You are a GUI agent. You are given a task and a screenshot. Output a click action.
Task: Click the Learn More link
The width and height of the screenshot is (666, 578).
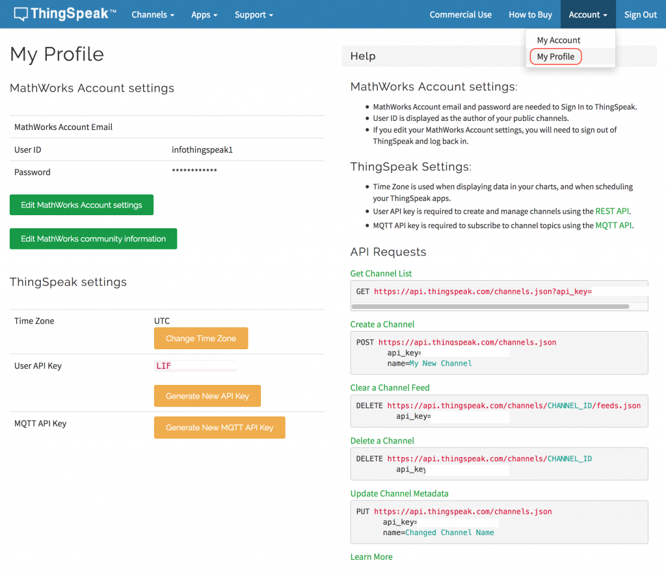371,557
